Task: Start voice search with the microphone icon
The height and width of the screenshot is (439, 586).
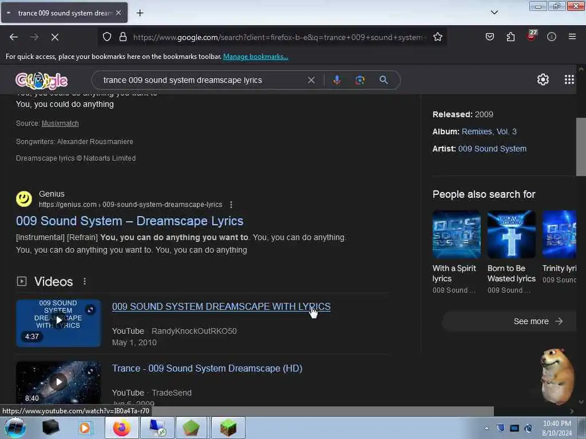Action: pos(336,80)
